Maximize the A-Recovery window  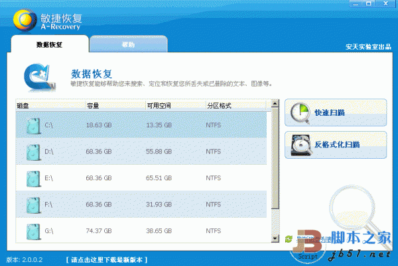click(x=369, y=3)
